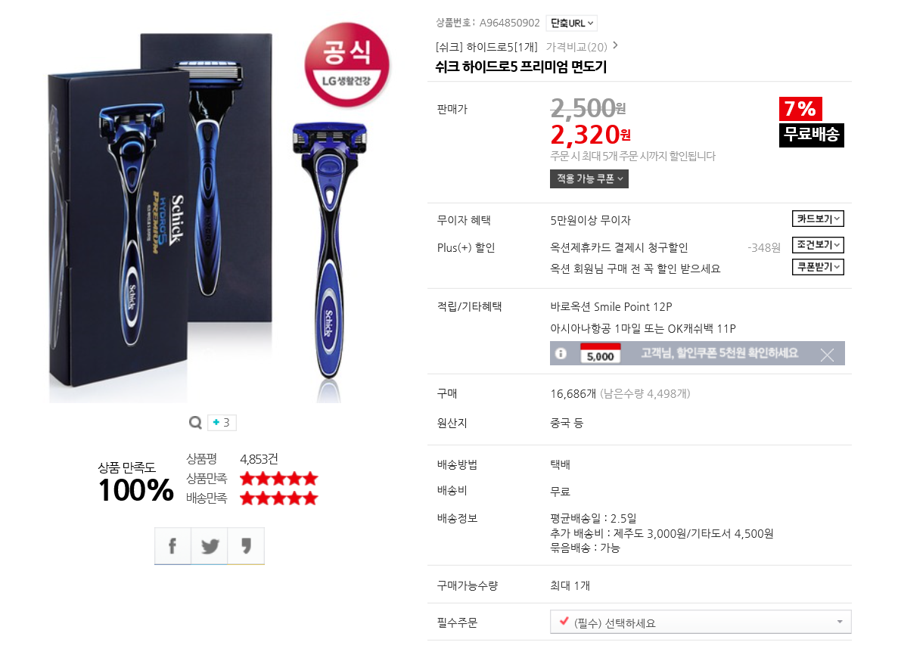Click the KakaoStory quote share icon
The width and height of the screenshot is (898, 655).
[247, 546]
